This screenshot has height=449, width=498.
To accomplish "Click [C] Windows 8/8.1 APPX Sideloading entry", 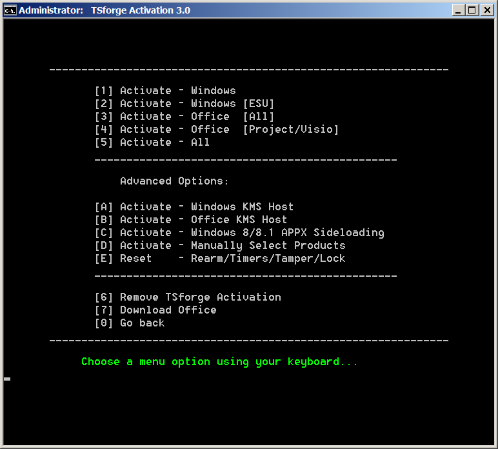I will pyautogui.click(x=239, y=233).
